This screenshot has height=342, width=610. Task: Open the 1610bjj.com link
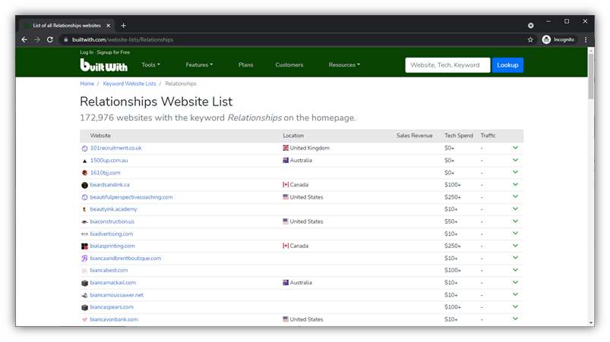point(105,173)
